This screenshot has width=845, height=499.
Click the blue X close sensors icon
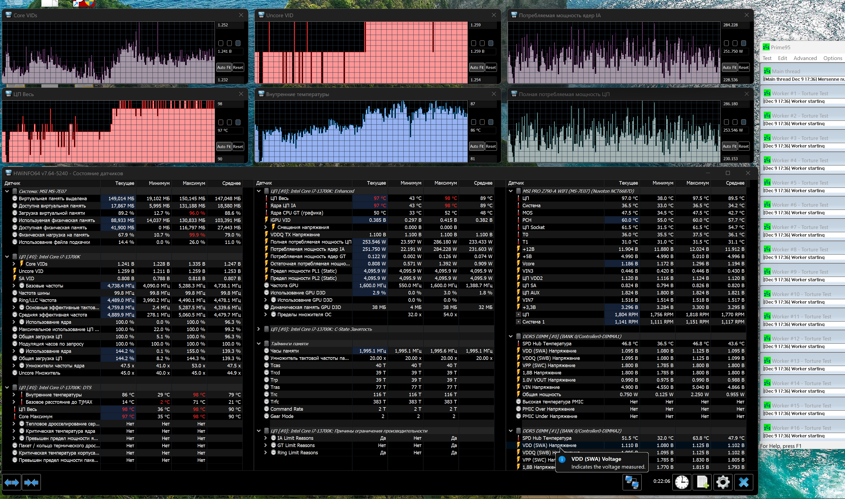click(x=744, y=482)
